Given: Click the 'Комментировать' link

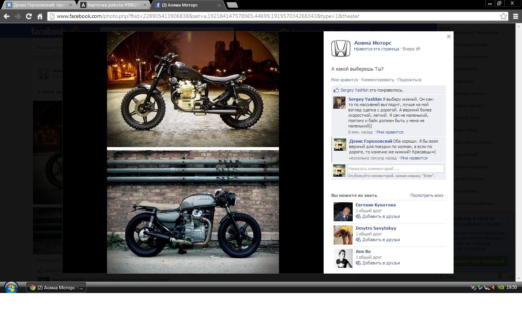Looking at the screenshot, I should coord(378,80).
